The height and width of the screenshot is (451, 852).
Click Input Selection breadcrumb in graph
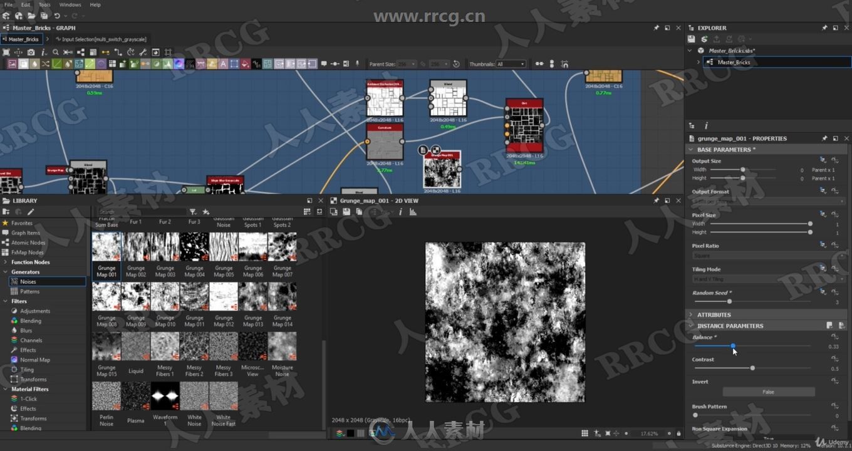pos(103,39)
